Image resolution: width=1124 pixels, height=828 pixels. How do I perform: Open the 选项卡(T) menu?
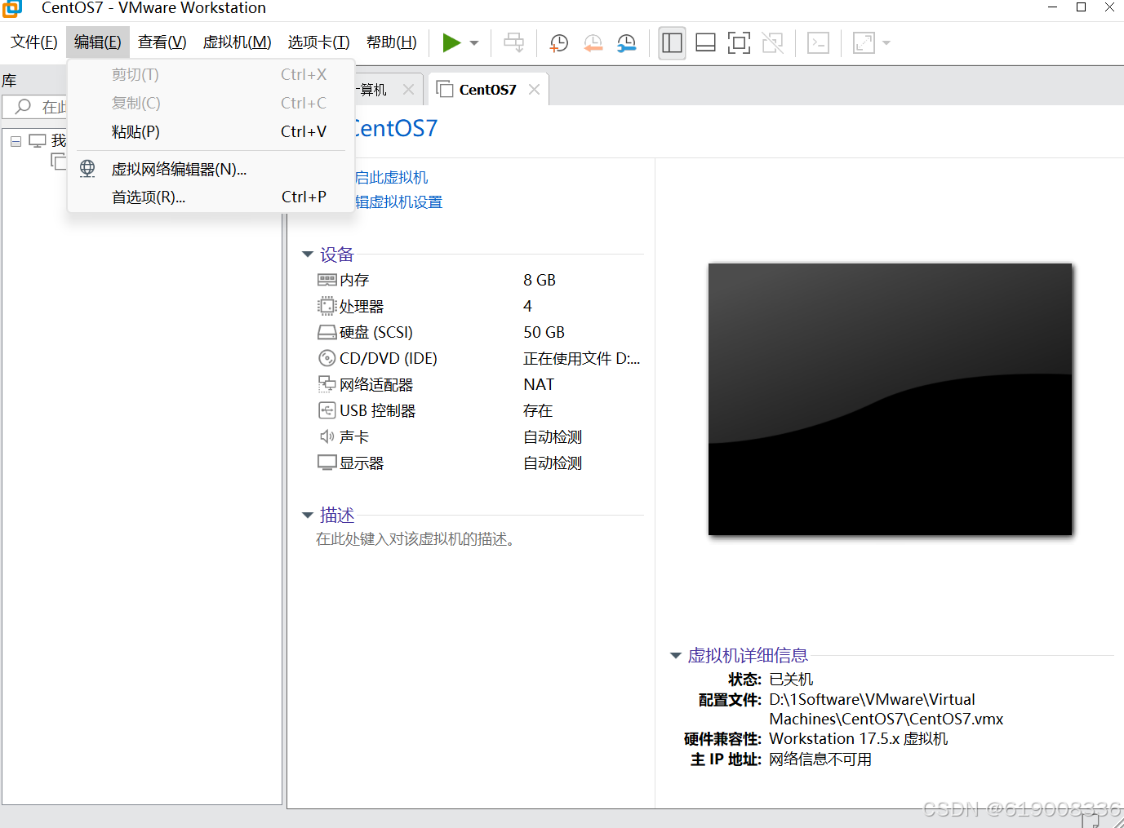(318, 42)
